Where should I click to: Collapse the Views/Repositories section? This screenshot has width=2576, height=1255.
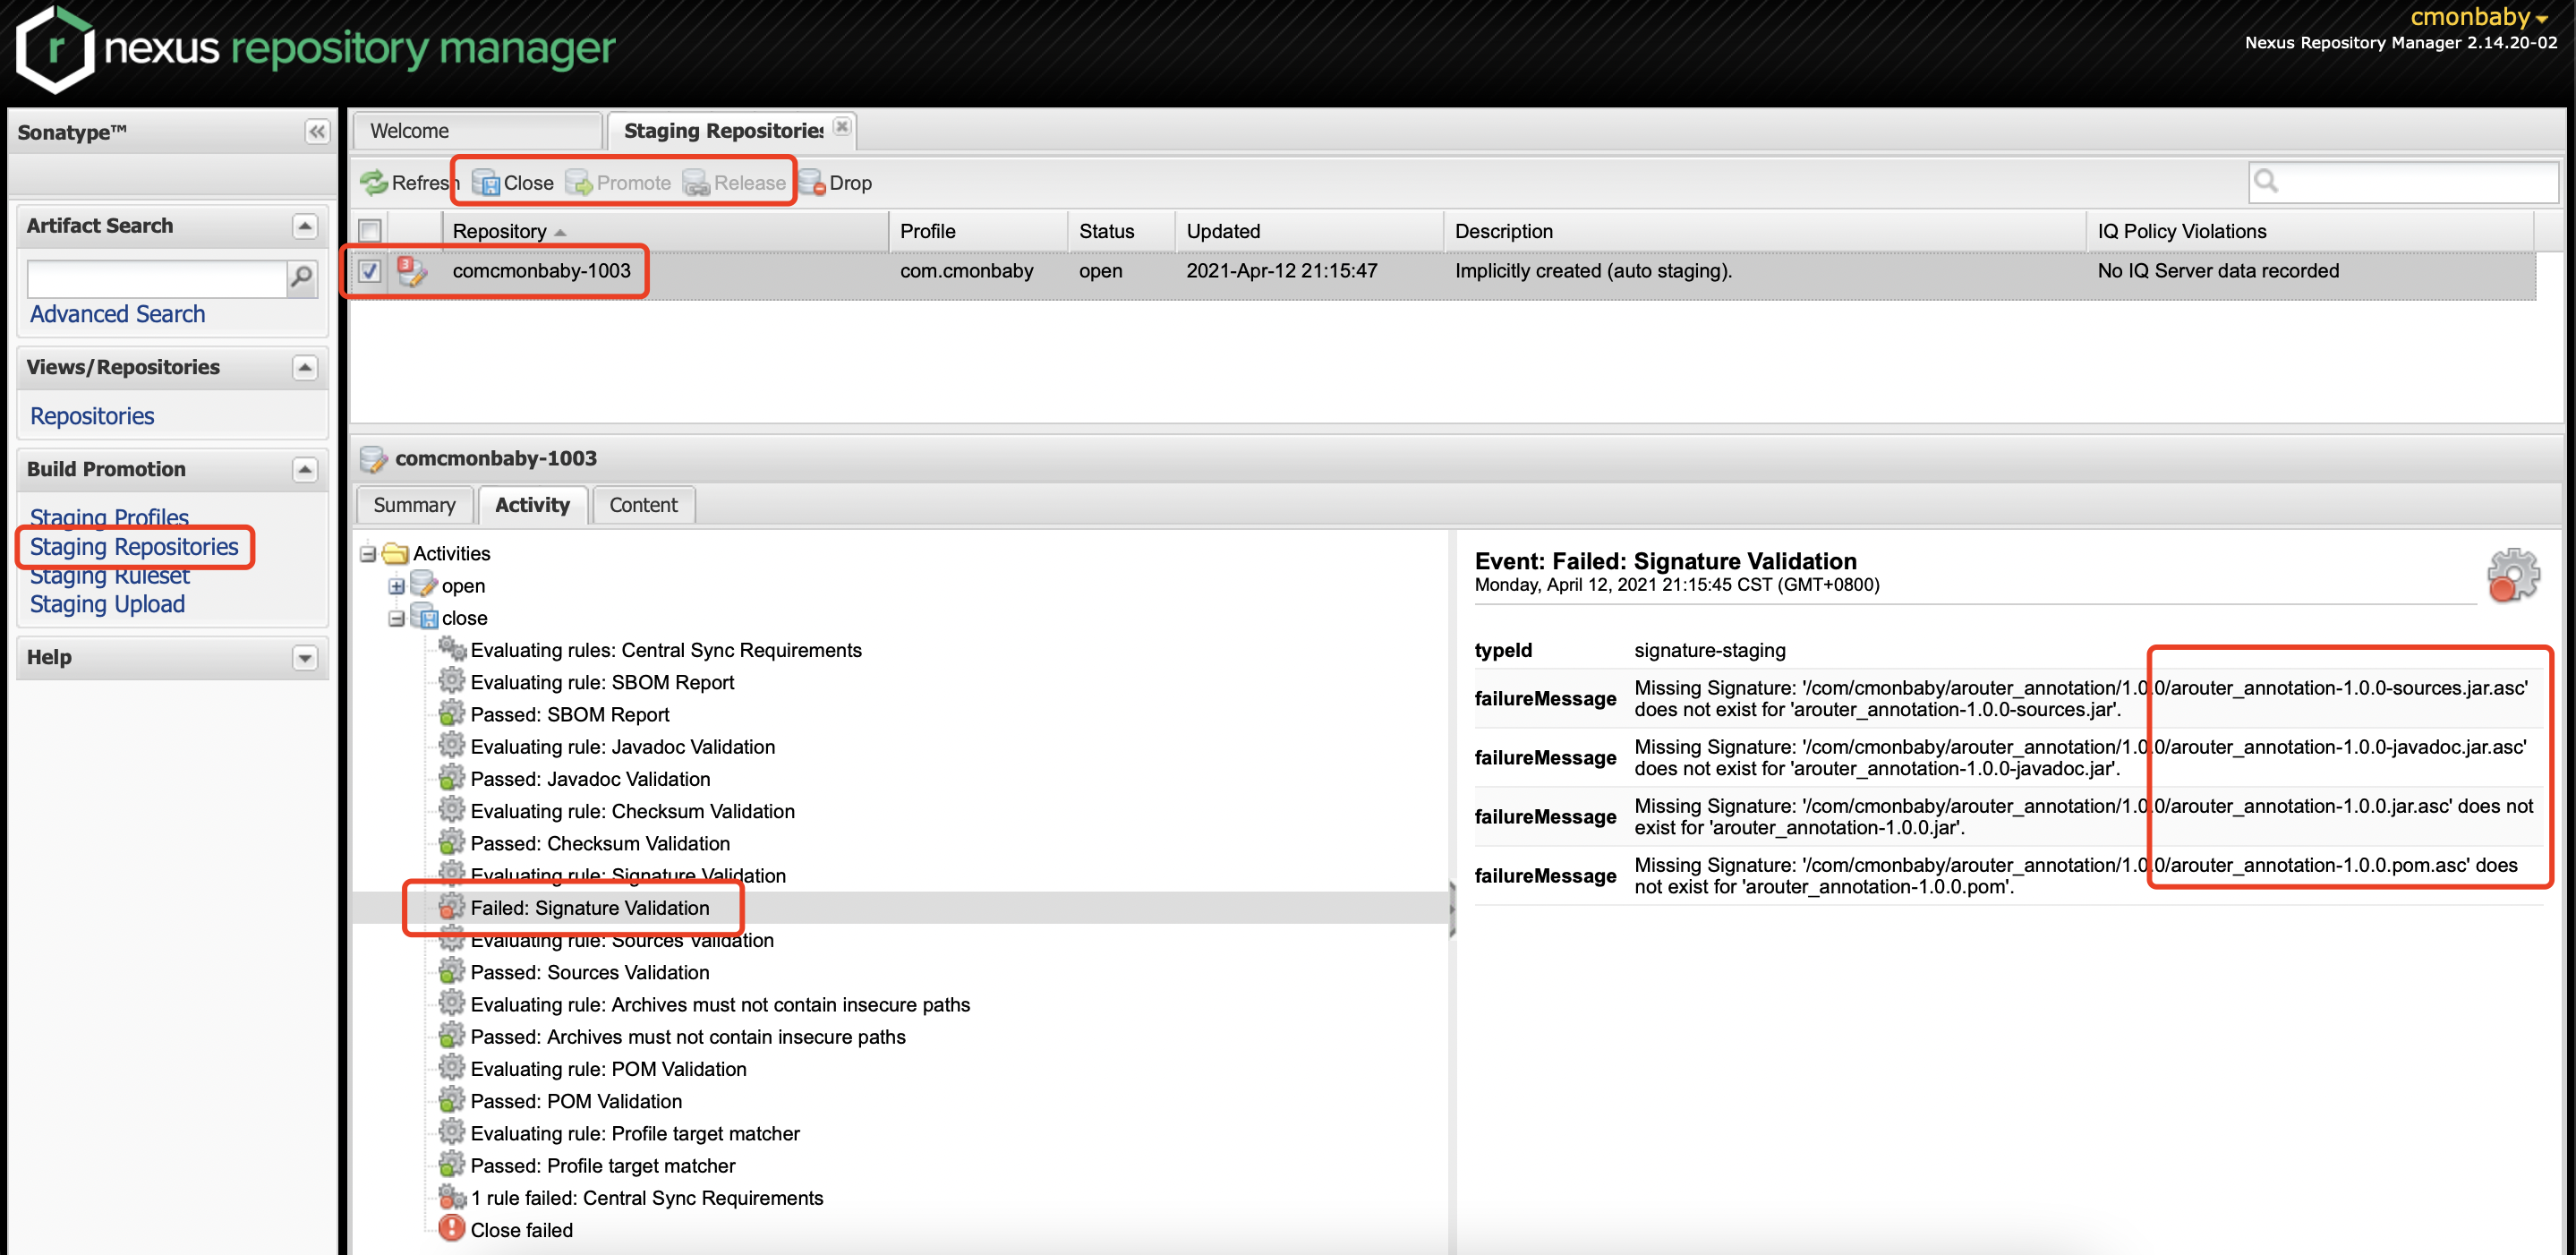pyautogui.click(x=305, y=367)
